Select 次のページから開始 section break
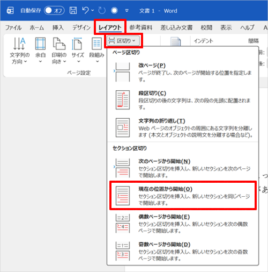This screenshot has width=268, height=272. click(x=183, y=168)
